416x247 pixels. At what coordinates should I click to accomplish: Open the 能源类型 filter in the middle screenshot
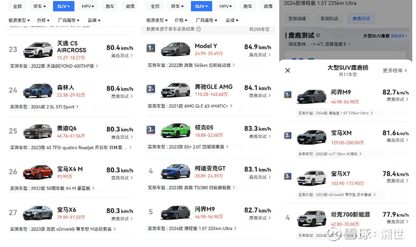(157, 20)
